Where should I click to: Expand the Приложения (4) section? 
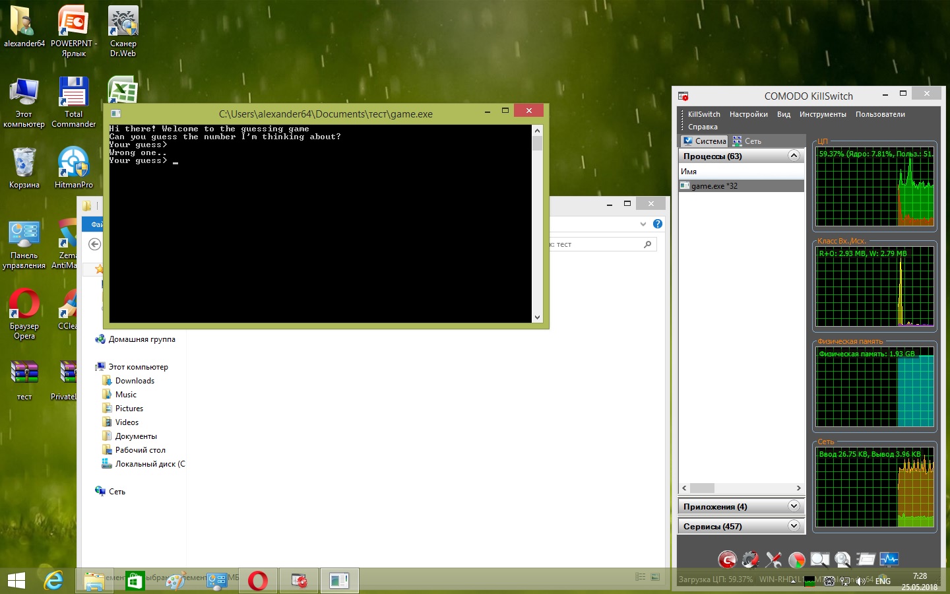[794, 506]
